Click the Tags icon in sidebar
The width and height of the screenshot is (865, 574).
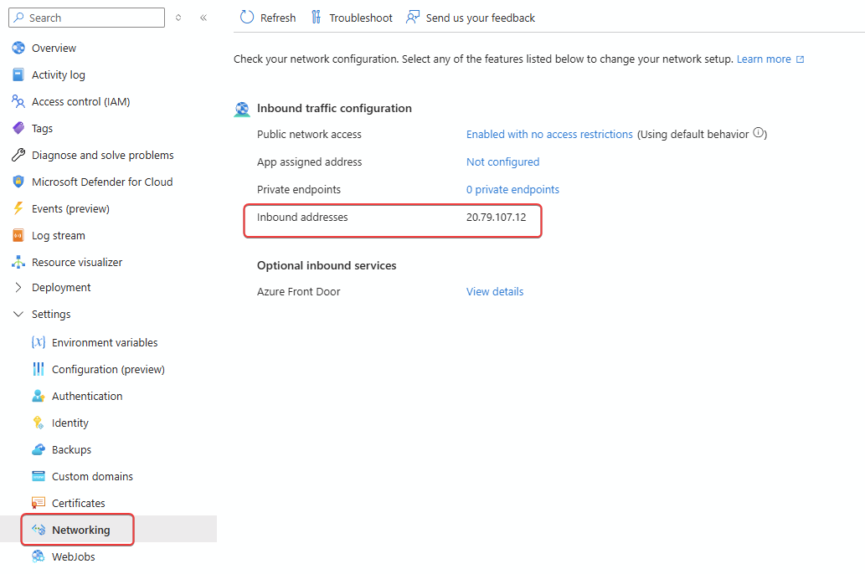point(18,128)
